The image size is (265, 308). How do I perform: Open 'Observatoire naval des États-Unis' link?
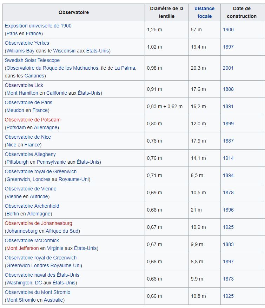click(x=42, y=275)
